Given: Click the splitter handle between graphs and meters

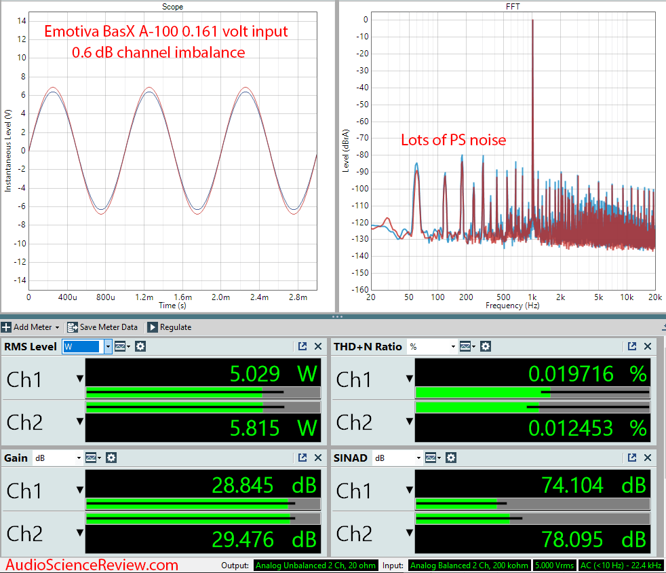Looking at the screenshot, I should tap(337, 316).
